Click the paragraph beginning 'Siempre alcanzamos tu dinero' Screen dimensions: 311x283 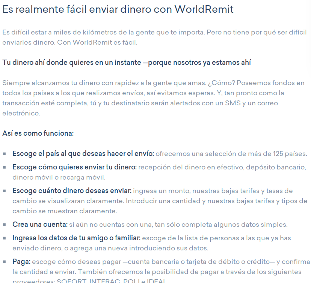[x=153, y=97]
